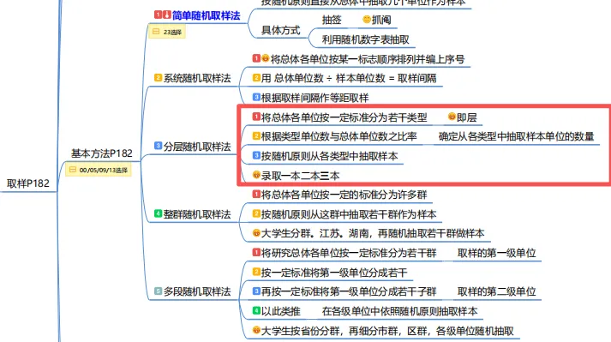611x342 pixels.
Task: Click priority 3 marker on 根据取样间隔作等距取样
Action: [x=256, y=97]
